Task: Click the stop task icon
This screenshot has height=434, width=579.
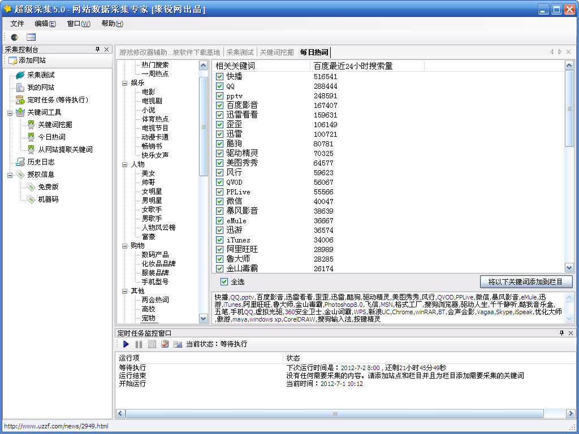Action: (152, 344)
